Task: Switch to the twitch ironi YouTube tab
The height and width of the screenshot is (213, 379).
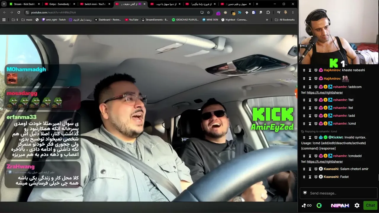Action: (95, 4)
